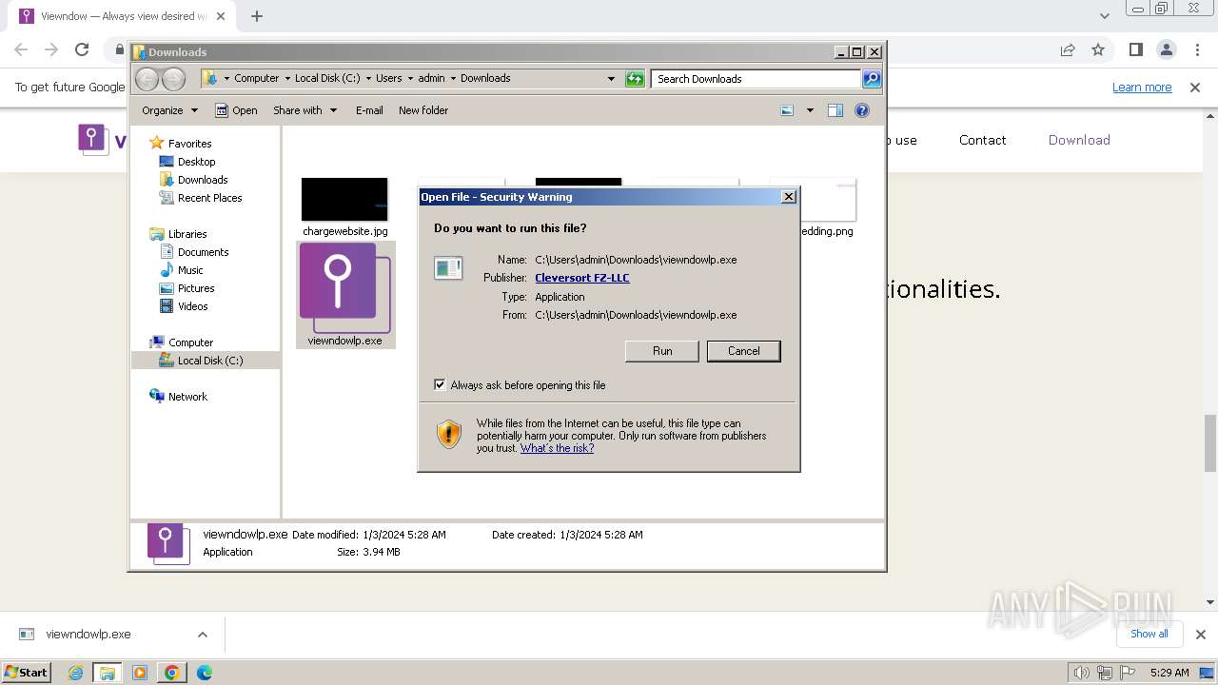Open the Organize menu in Explorer
Viewport: 1218px width, 685px height.
pyautogui.click(x=169, y=110)
